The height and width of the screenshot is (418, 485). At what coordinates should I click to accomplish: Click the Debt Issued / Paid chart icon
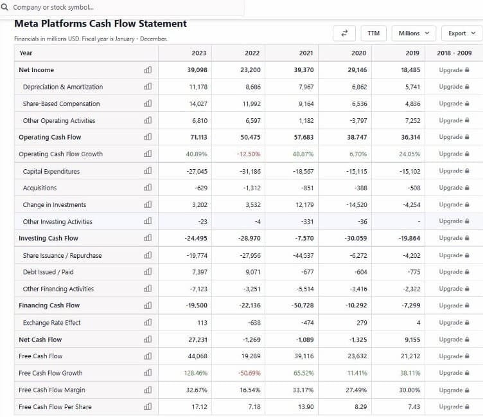coord(148,272)
